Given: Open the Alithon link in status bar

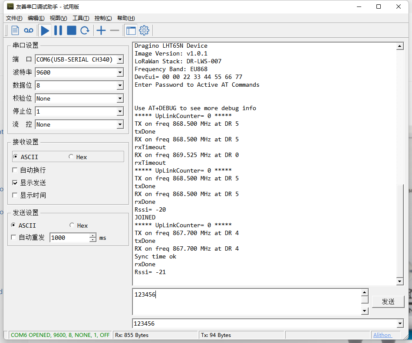Looking at the screenshot, I should (382, 335).
